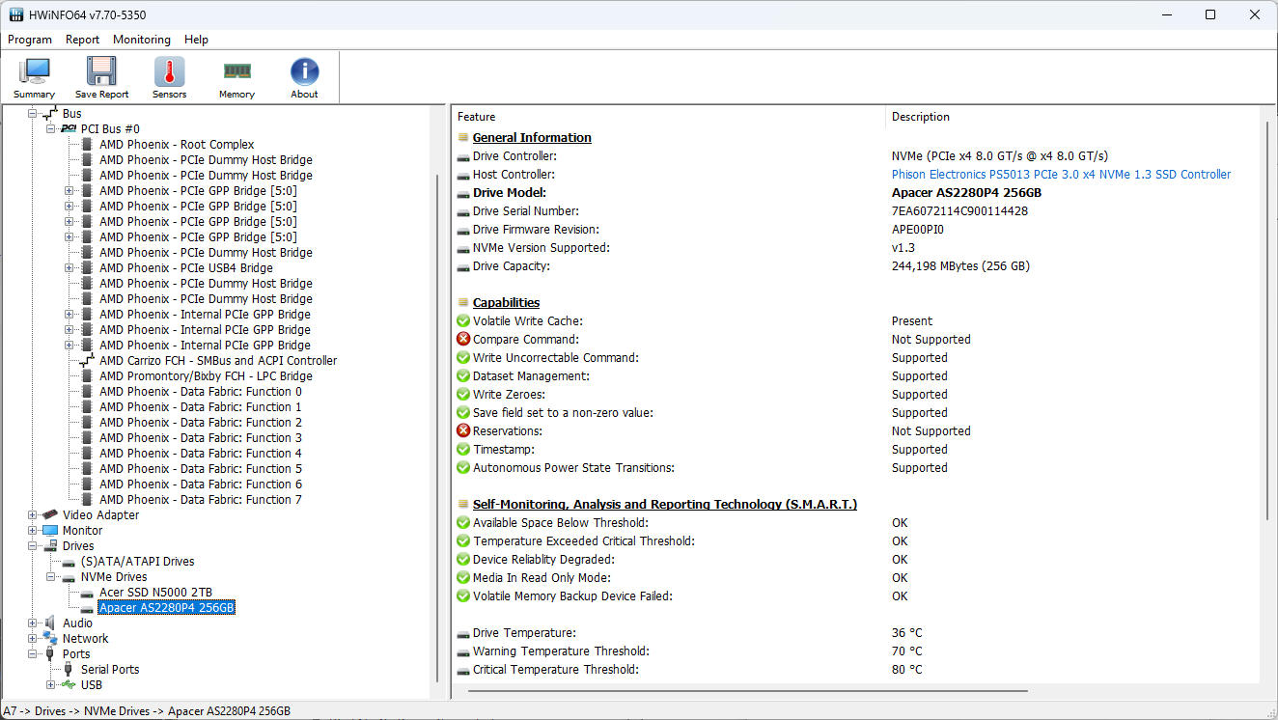Collapse the PCI Bus #0 node
This screenshot has width=1278, height=720.
click(x=51, y=129)
